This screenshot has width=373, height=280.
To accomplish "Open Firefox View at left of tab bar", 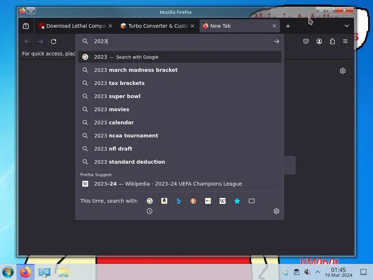I will 26,26.
